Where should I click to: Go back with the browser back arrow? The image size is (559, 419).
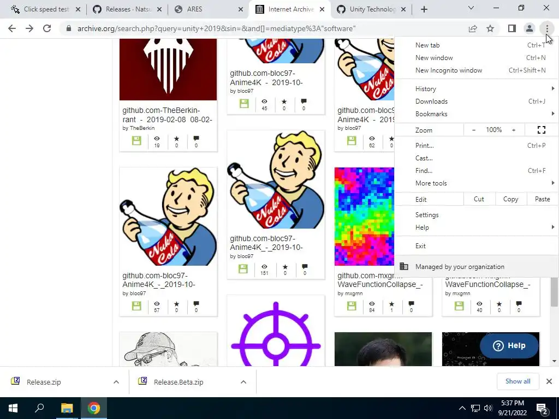click(12, 28)
